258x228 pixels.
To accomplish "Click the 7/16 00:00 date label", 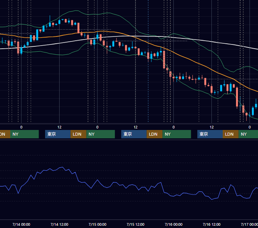I will (174, 224).
